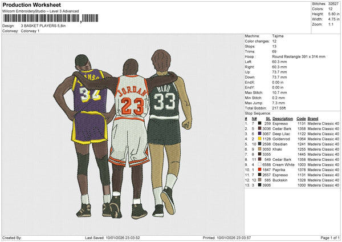The height and width of the screenshot is (242, 342).
Task: Click the embroidered basketball players design preview
Action: click(123, 134)
